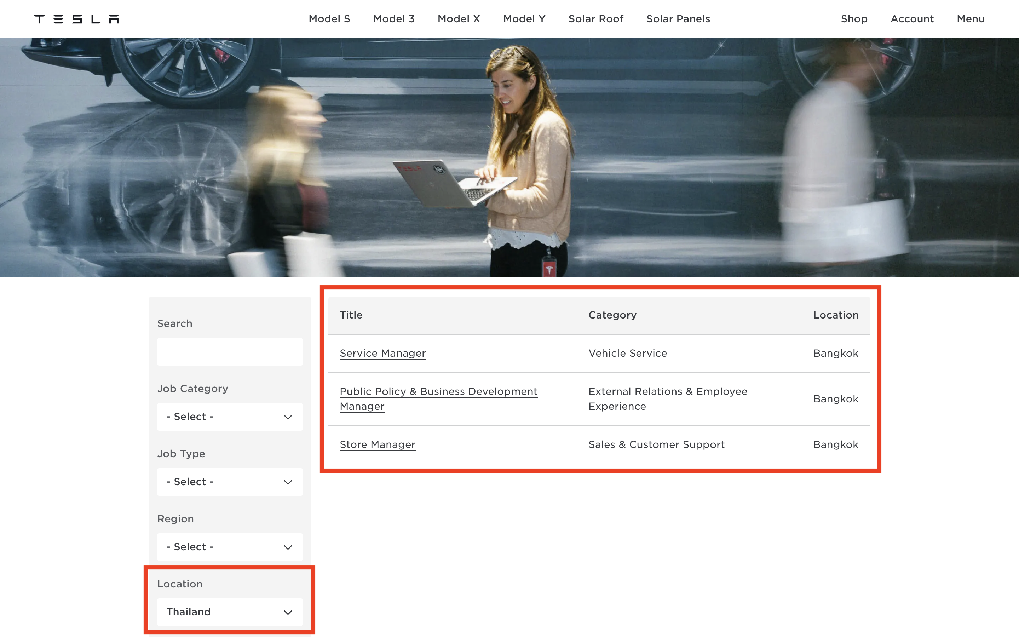1019x637 pixels.
Task: Open the Shop link
Action: [x=853, y=19]
